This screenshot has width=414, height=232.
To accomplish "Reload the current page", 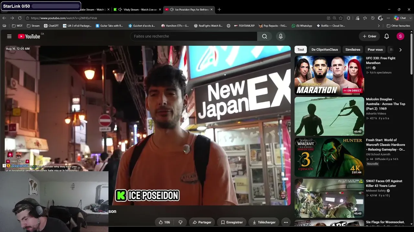I will tap(20, 18).
